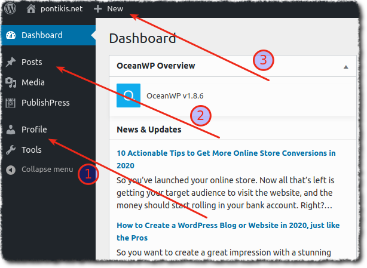
Task: Click the PublishPress calendar icon
Action: tap(11, 103)
